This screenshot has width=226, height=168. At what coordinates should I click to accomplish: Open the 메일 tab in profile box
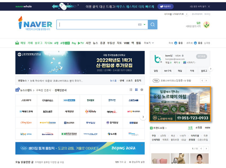180,71
